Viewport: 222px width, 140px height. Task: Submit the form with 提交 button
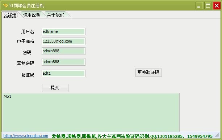[x=55, y=88]
